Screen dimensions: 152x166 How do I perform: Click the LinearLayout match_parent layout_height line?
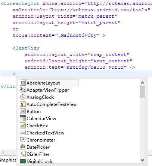[x=66, y=23]
